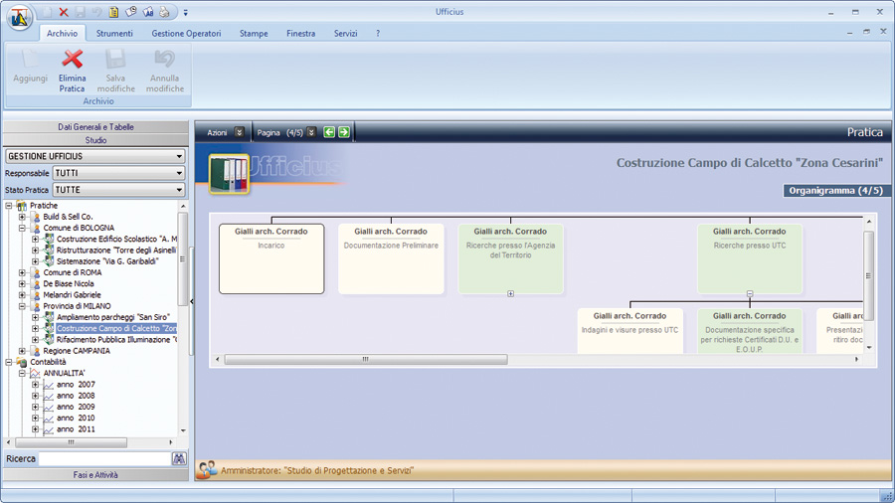
Task: Open the Servizi ribbon tab
Action: (345, 33)
